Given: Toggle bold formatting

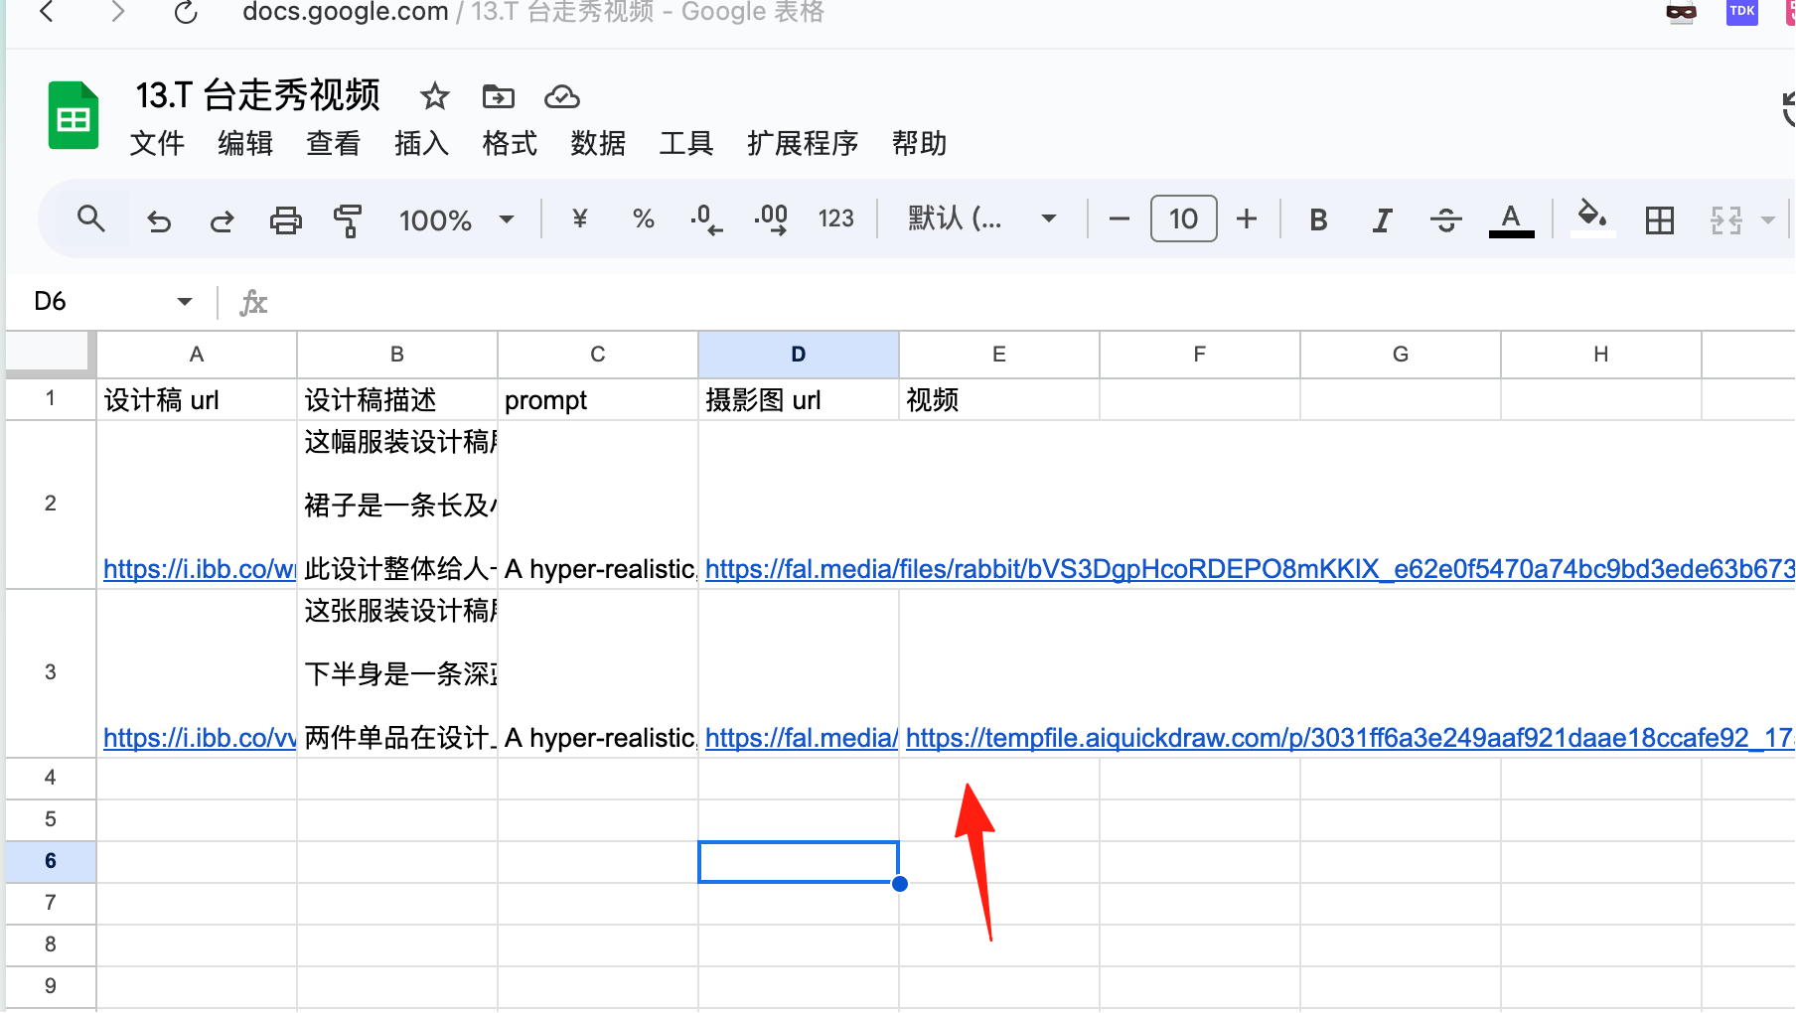Looking at the screenshot, I should (1318, 219).
